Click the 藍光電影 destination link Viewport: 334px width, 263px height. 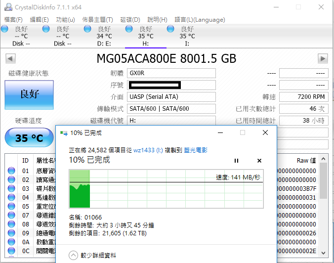pos(196,150)
